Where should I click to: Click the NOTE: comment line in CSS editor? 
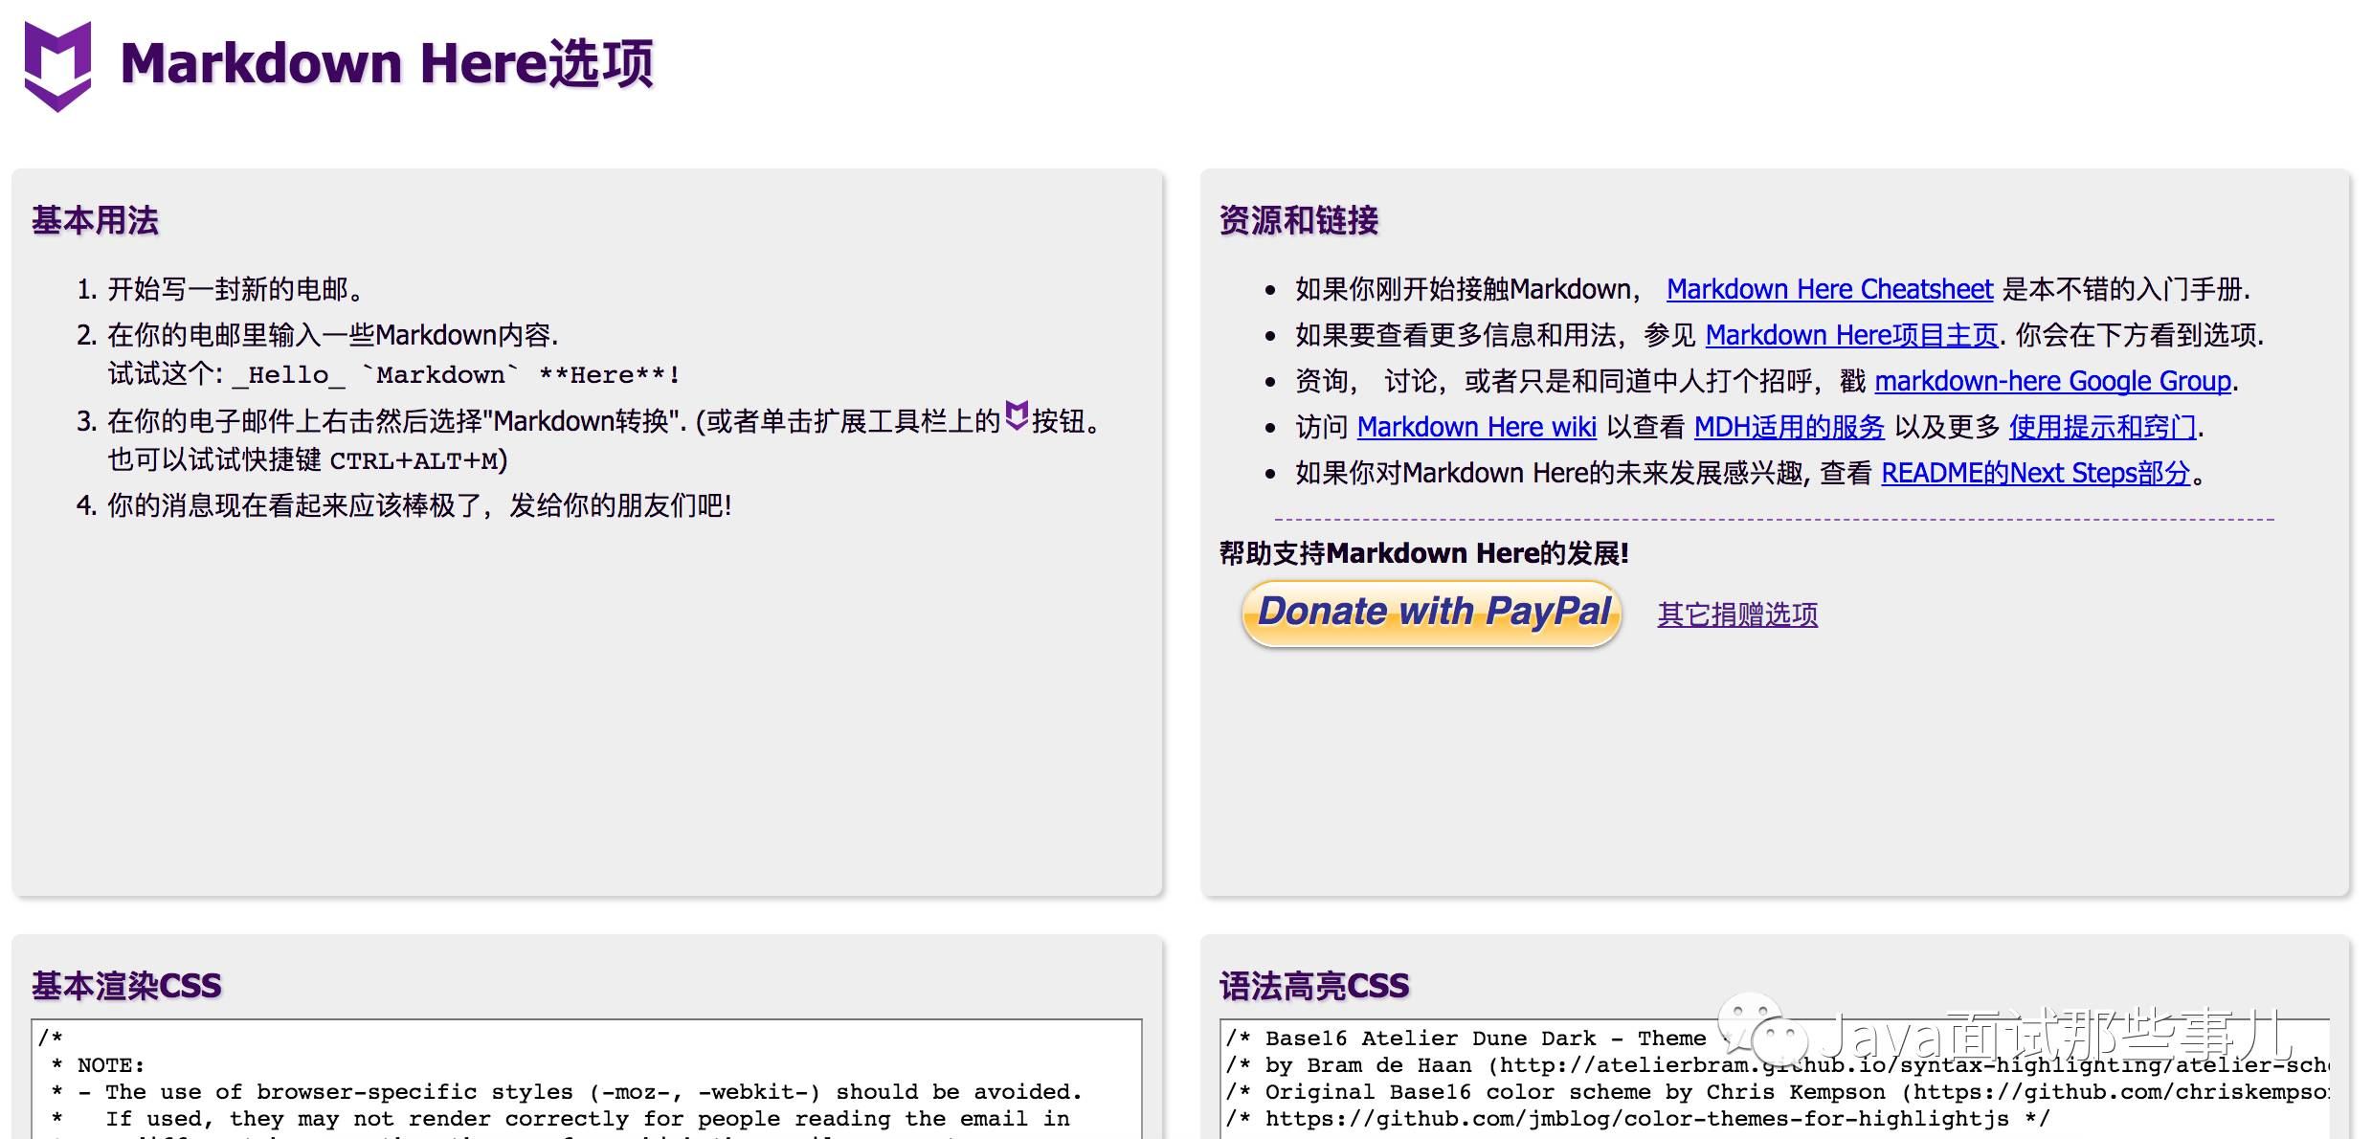coord(98,1065)
